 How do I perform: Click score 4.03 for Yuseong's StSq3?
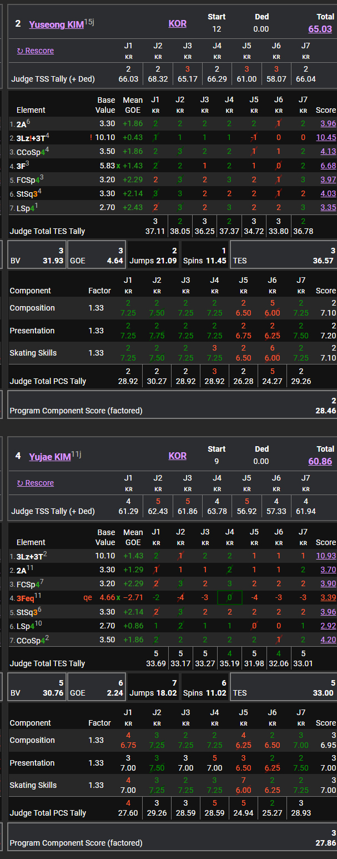[x=328, y=193]
